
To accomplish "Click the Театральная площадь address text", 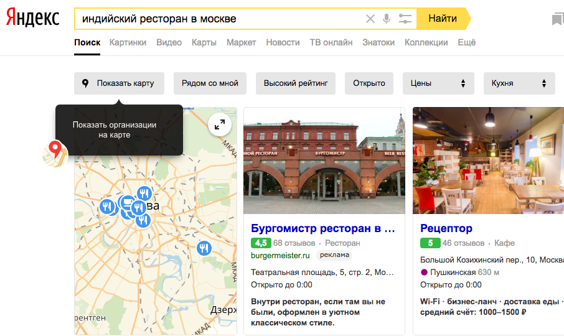I will [x=322, y=273].
